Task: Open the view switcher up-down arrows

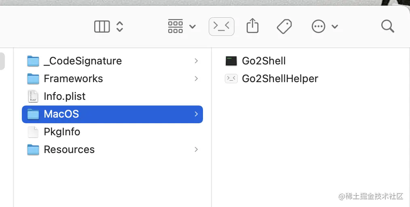Action: (120, 27)
